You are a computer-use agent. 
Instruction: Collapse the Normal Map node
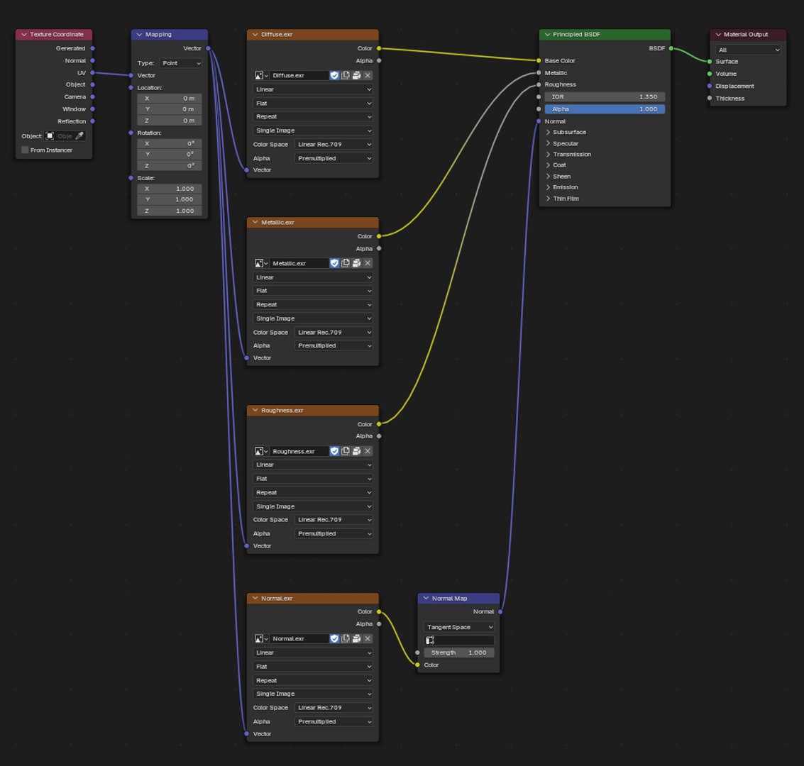(x=426, y=598)
